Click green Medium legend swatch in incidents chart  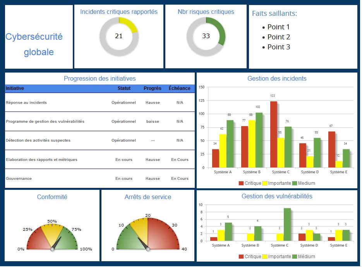point(295,183)
